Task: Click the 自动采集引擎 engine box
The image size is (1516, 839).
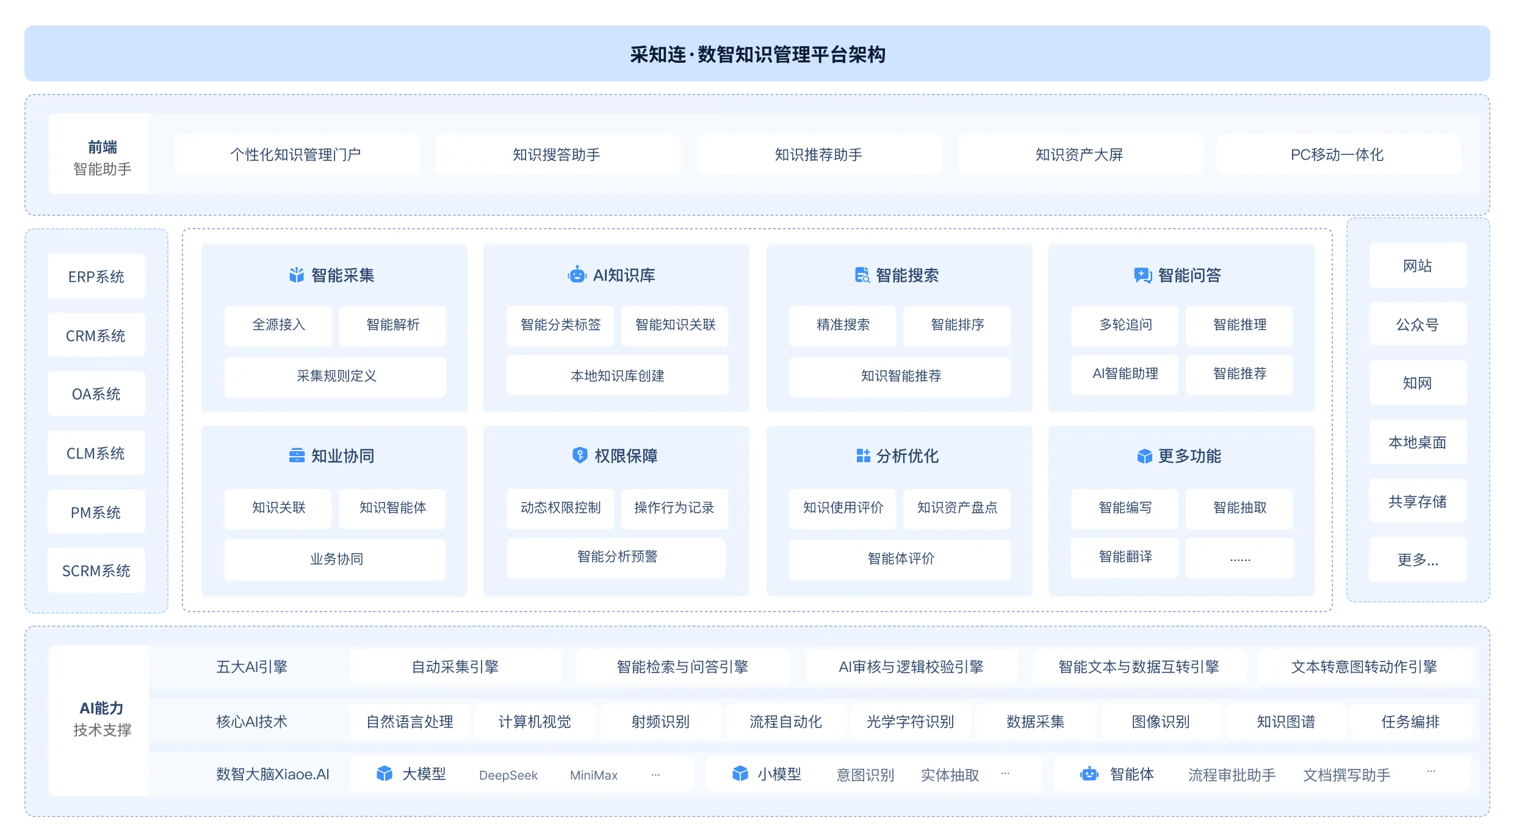Action: (455, 667)
